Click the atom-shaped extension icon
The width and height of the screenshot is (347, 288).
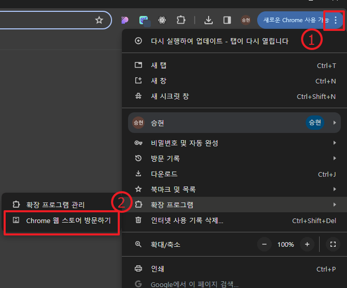(x=162, y=20)
